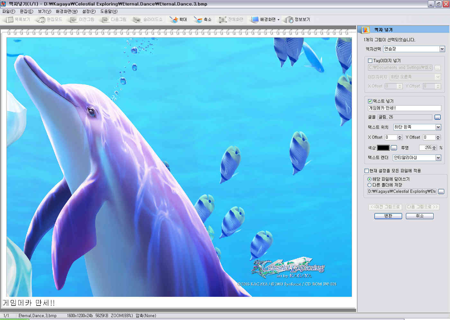Open the 텍스트 렌더 dropdown
The image size is (450, 320).
click(x=438, y=158)
